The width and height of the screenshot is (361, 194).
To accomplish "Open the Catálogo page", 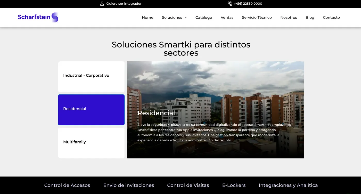I will click(x=204, y=18).
